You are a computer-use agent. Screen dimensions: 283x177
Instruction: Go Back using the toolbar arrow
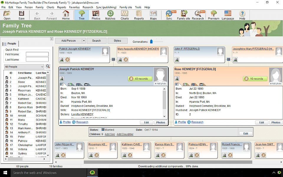pyautogui.click(x=37, y=15)
